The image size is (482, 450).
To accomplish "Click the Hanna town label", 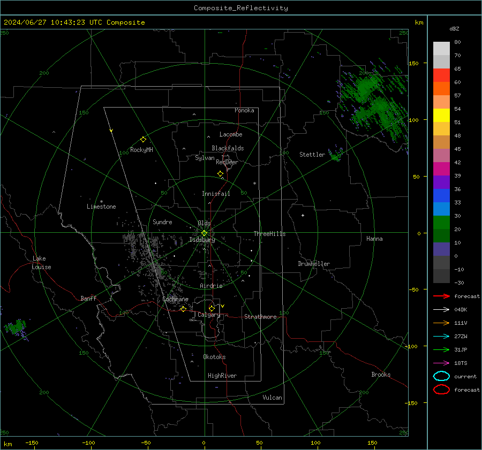I will [374, 239].
